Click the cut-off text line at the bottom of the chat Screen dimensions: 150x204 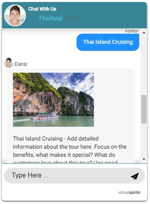coord(65,162)
